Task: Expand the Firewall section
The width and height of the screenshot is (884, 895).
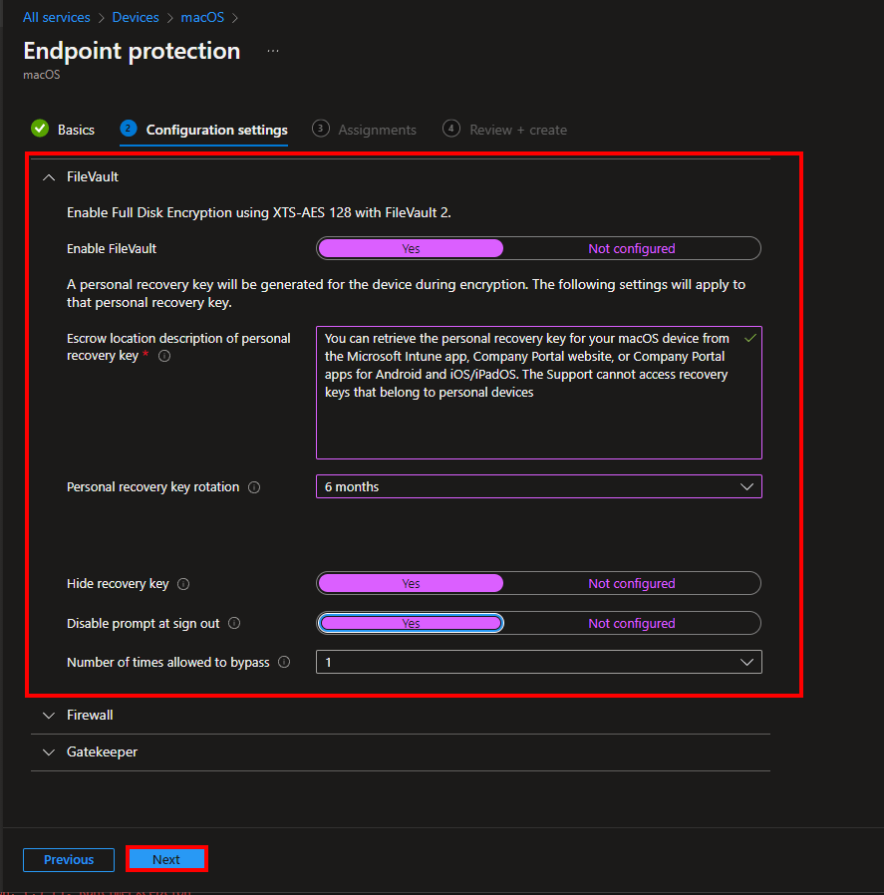Action: coord(90,716)
